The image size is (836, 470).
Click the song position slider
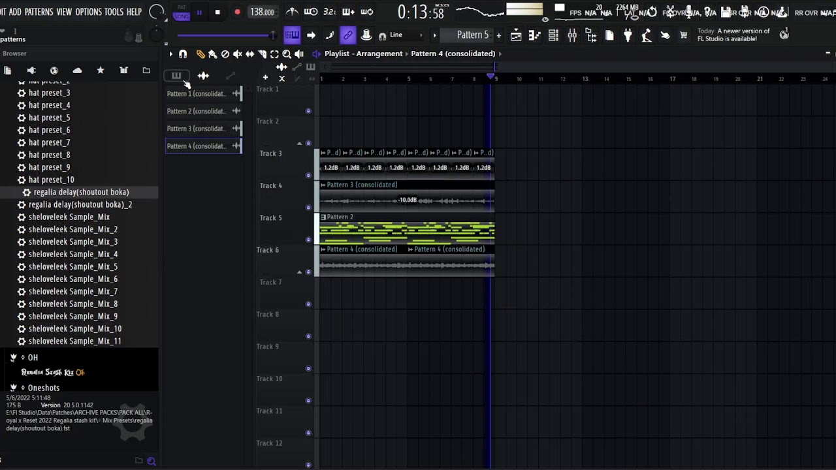point(226,35)
